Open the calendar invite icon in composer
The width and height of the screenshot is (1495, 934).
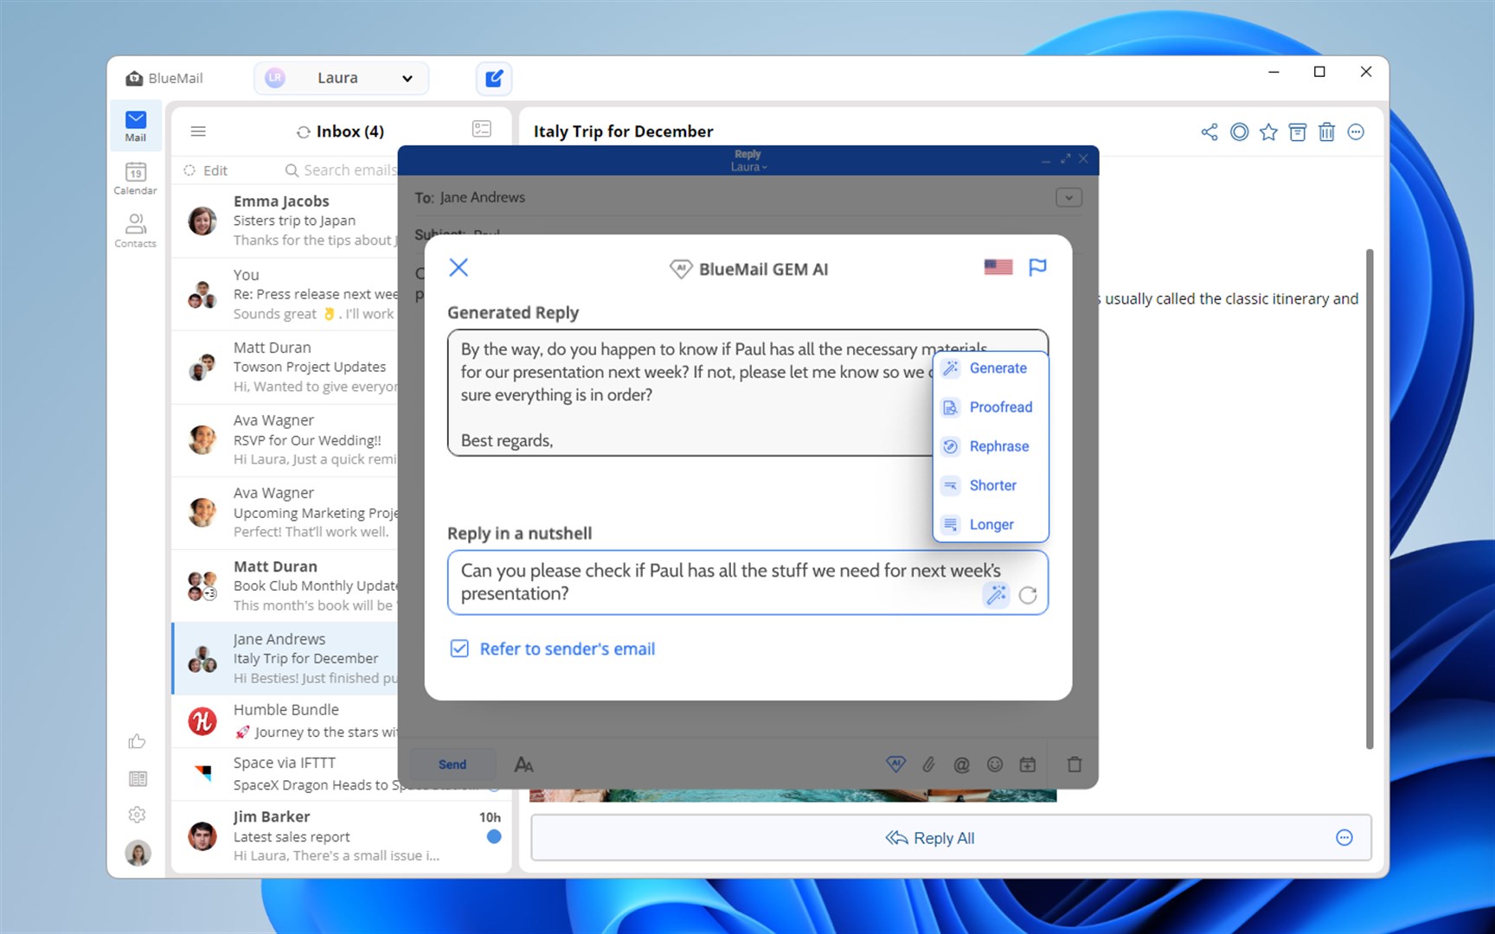pos(1028,764)
